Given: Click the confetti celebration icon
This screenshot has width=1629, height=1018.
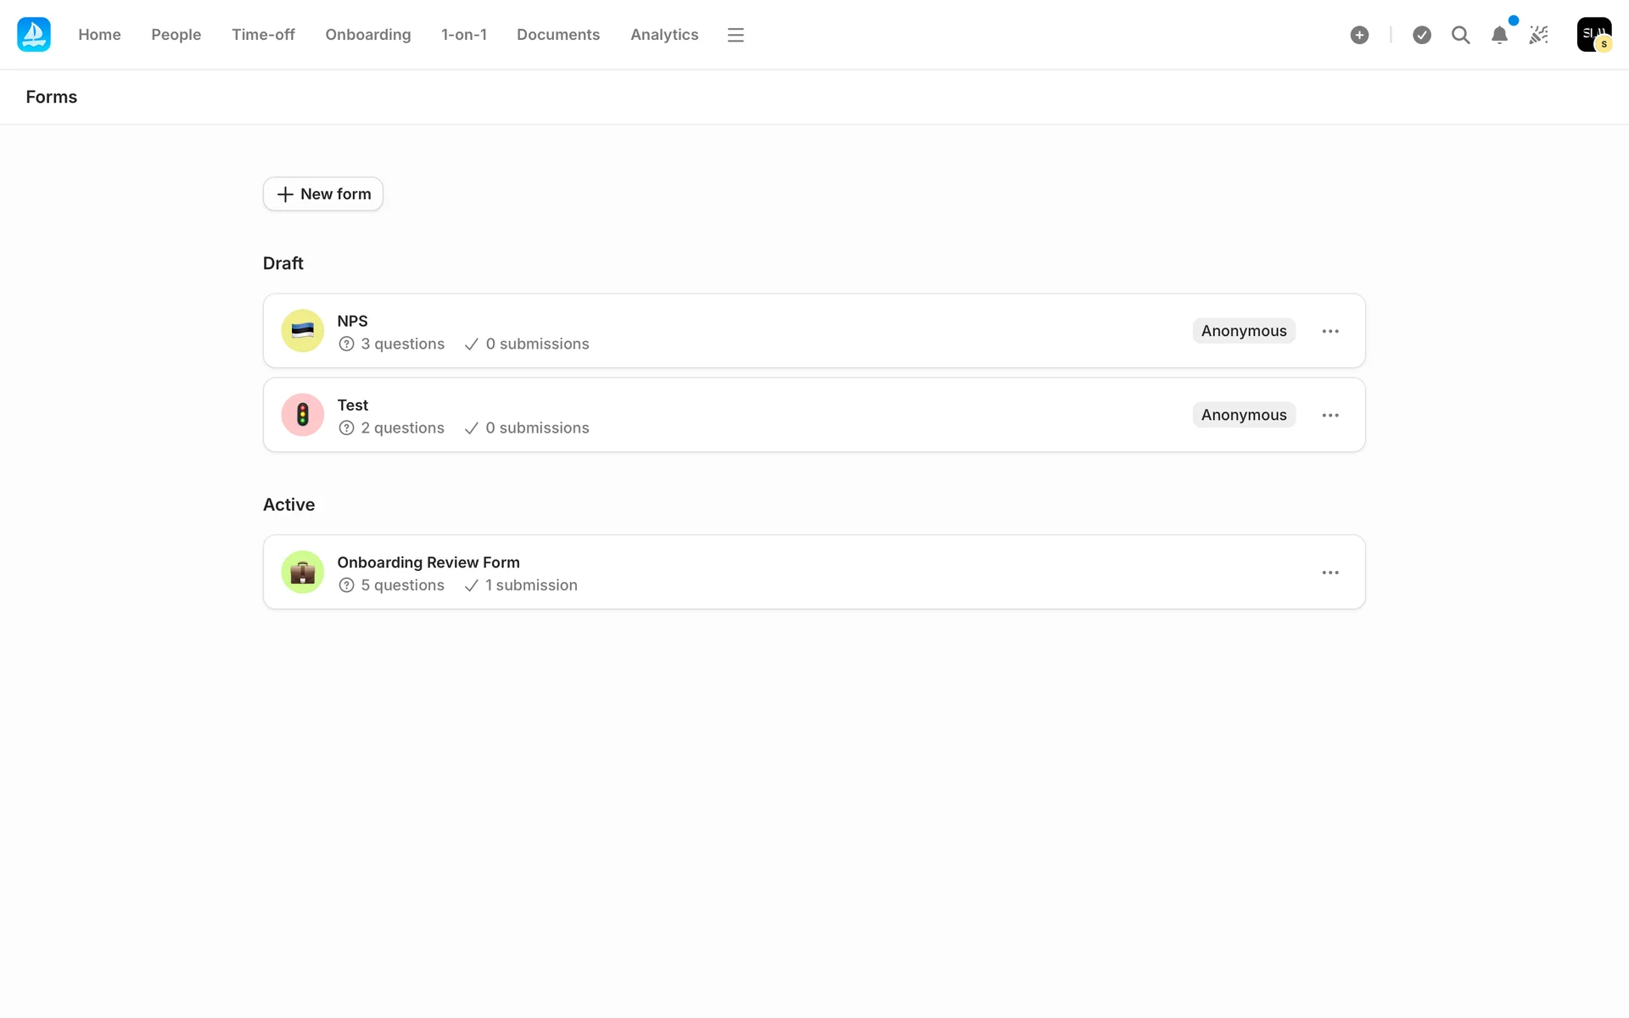Looking at the screenshot, I should (x=1538, y=35).
